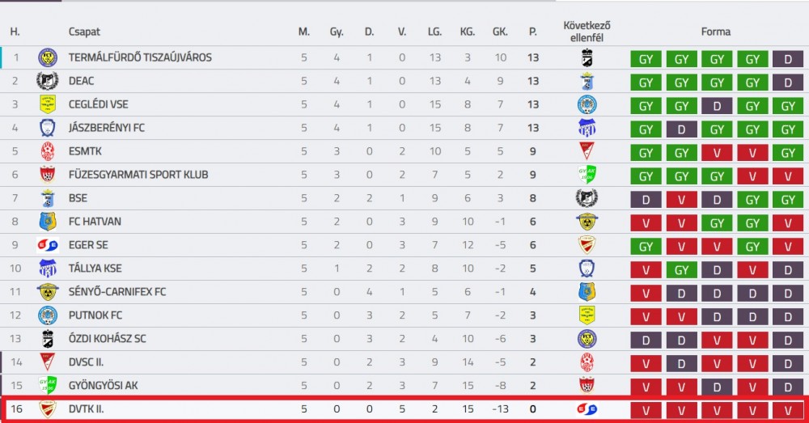Click the ESMTK red crest icon

click(x=48, y=151)
